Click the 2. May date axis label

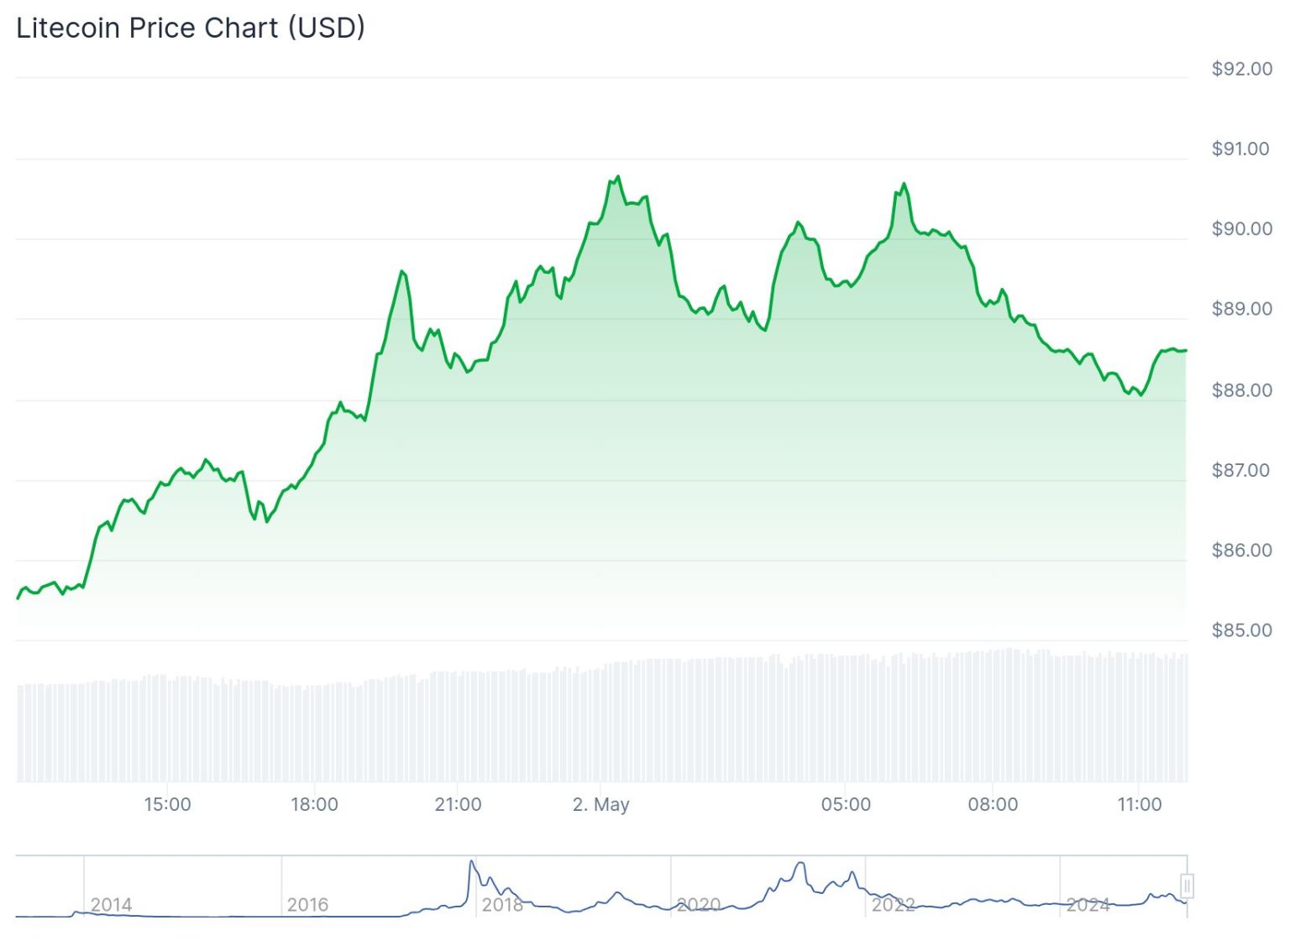click(600, 804)
